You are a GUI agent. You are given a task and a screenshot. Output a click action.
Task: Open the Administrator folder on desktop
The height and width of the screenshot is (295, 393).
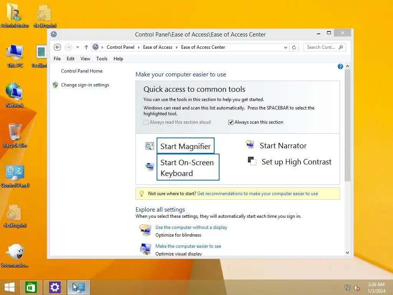[x=15, y=15]
